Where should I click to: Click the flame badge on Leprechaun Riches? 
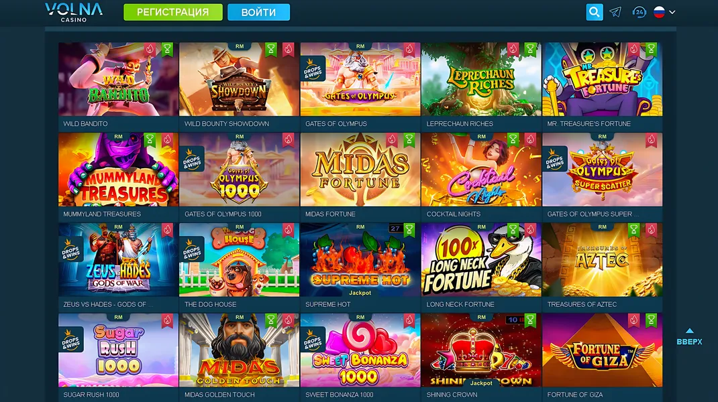pyautogui.click(x=513, y=50)
